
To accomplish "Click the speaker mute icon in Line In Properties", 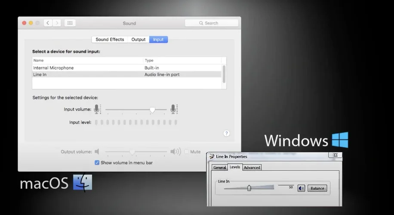I will tap(301, 188).
